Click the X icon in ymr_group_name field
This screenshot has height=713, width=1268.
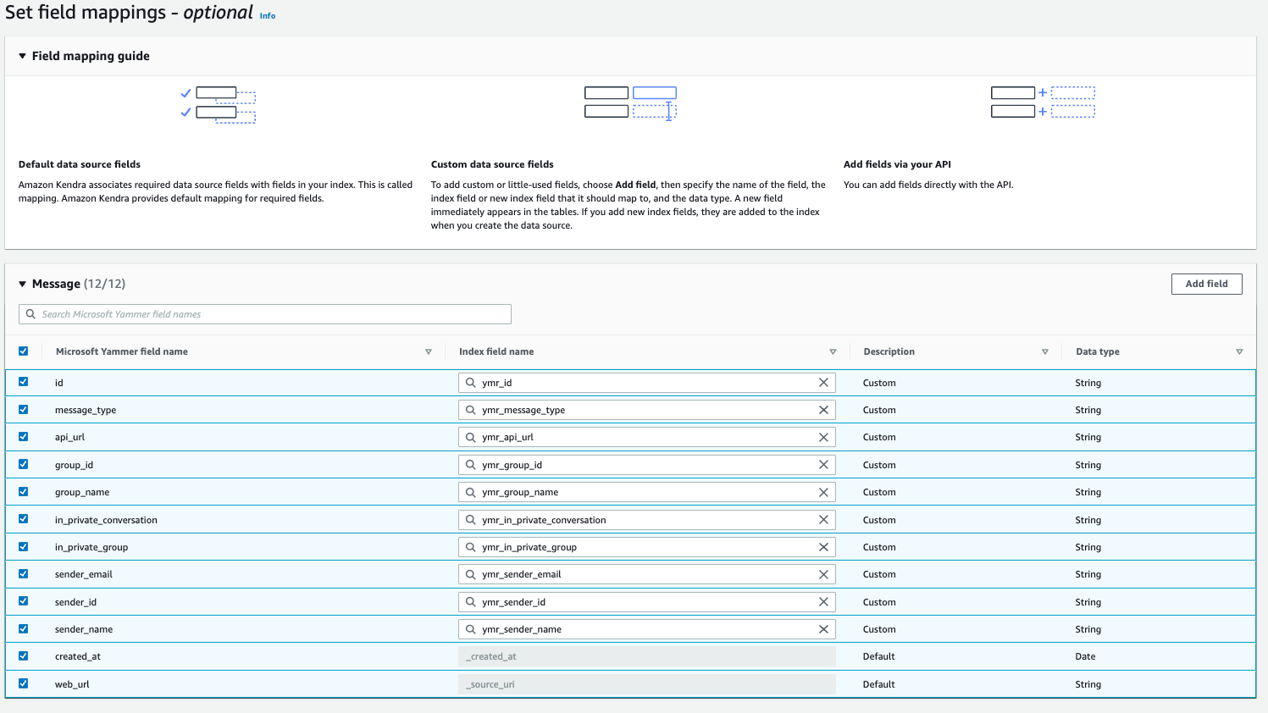pos(823,492)
